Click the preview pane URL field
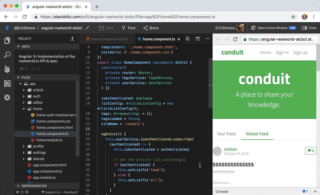 (x=280, y=39)
